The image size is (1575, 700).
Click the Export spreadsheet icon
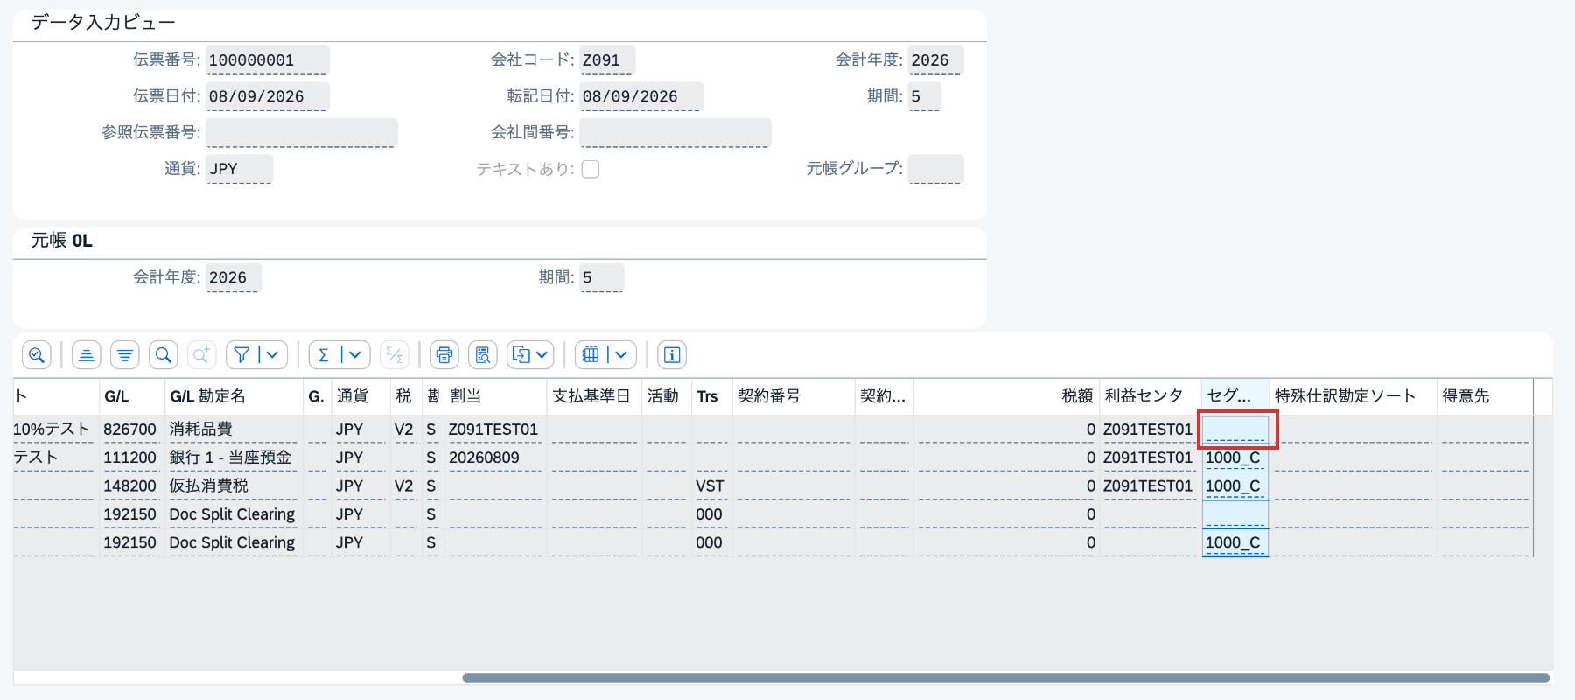[x=521, y=354]
